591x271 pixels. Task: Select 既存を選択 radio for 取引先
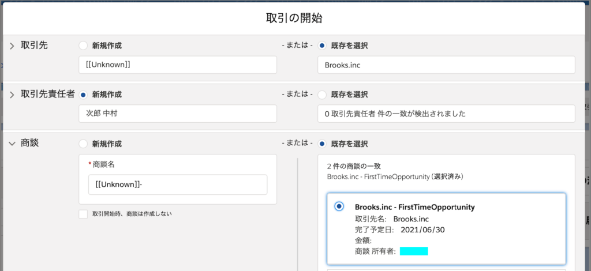coord(322,46)
